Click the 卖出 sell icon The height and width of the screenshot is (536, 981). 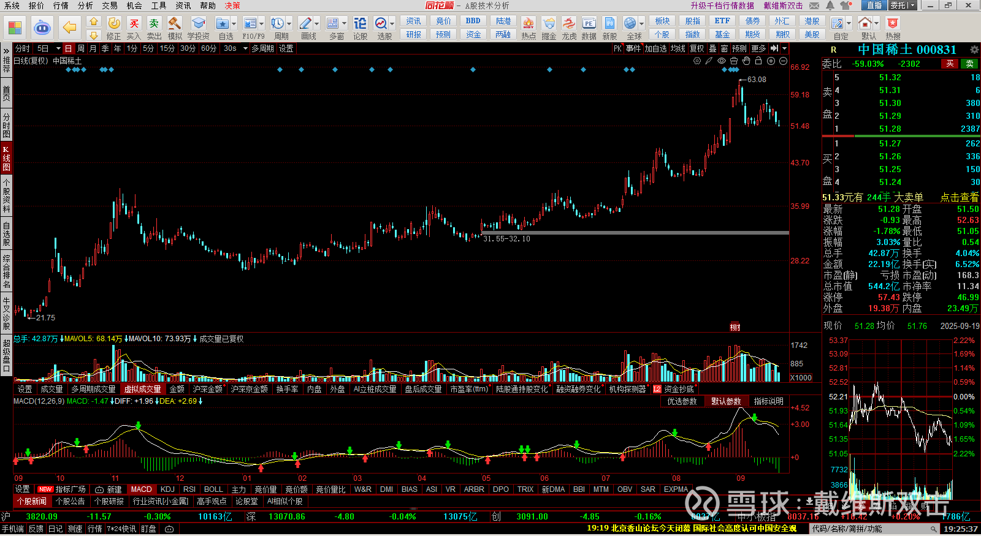pos(155,23)
